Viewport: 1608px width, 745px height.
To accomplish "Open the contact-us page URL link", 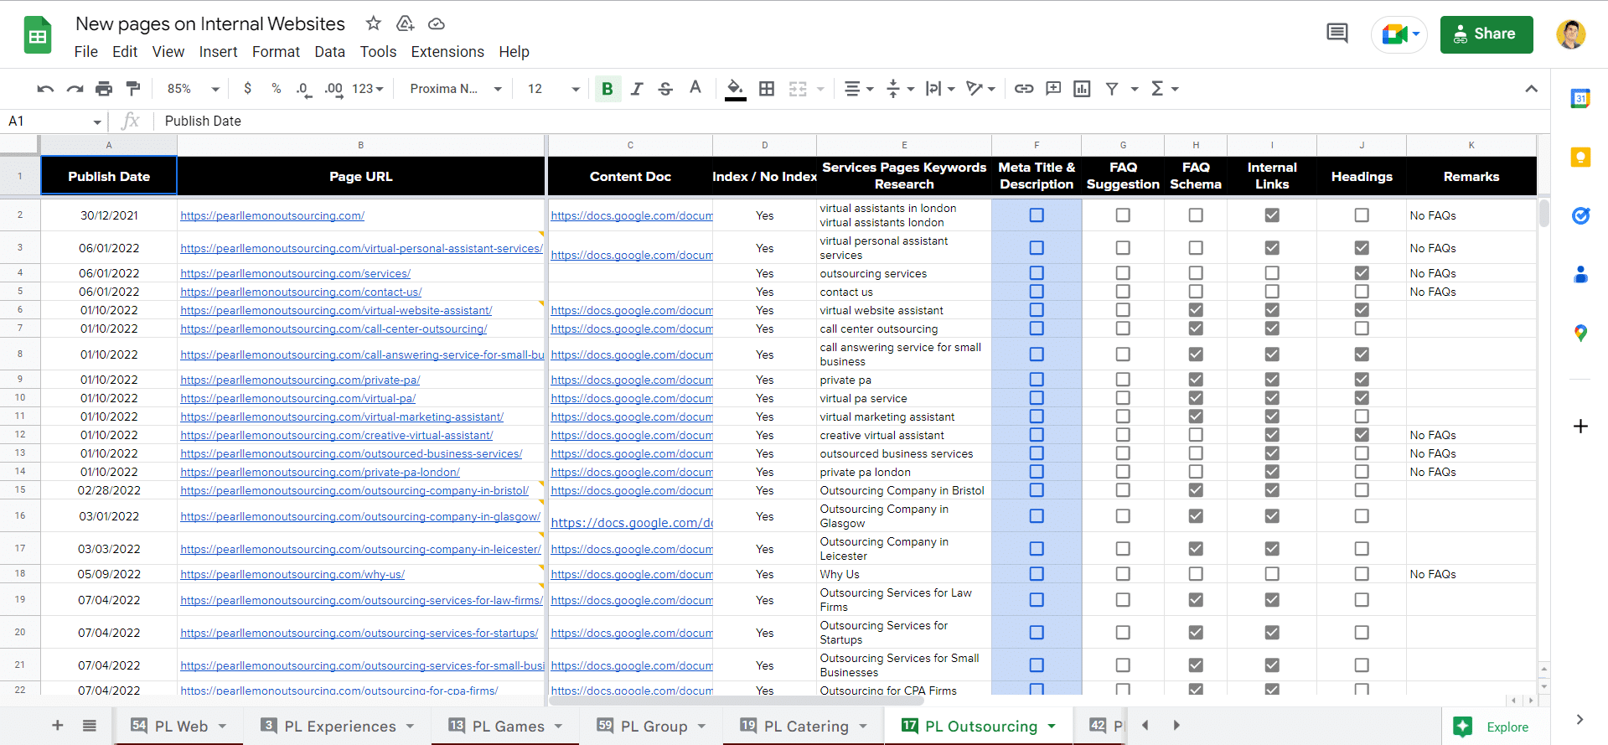I will 301,292.
